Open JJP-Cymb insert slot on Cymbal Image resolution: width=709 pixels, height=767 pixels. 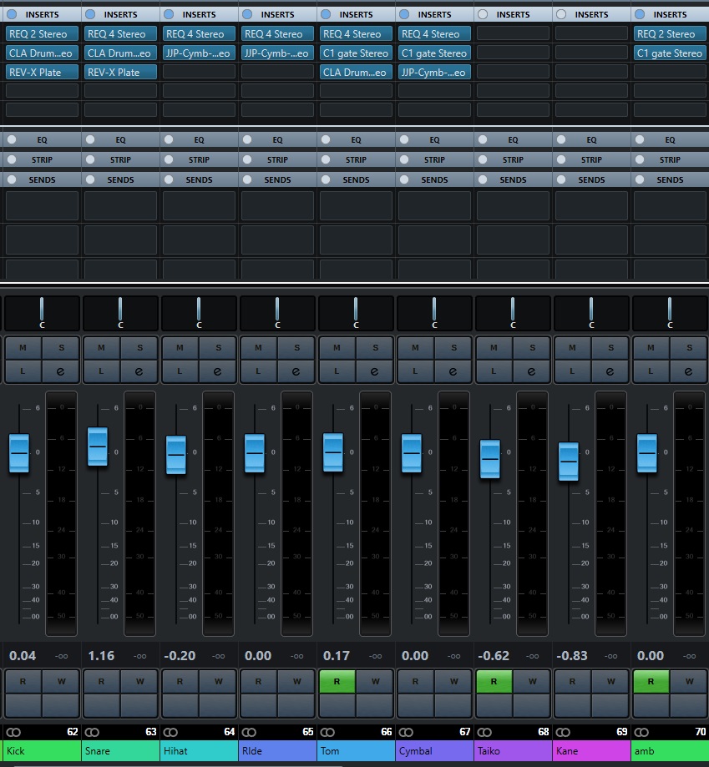click(434, 72)
